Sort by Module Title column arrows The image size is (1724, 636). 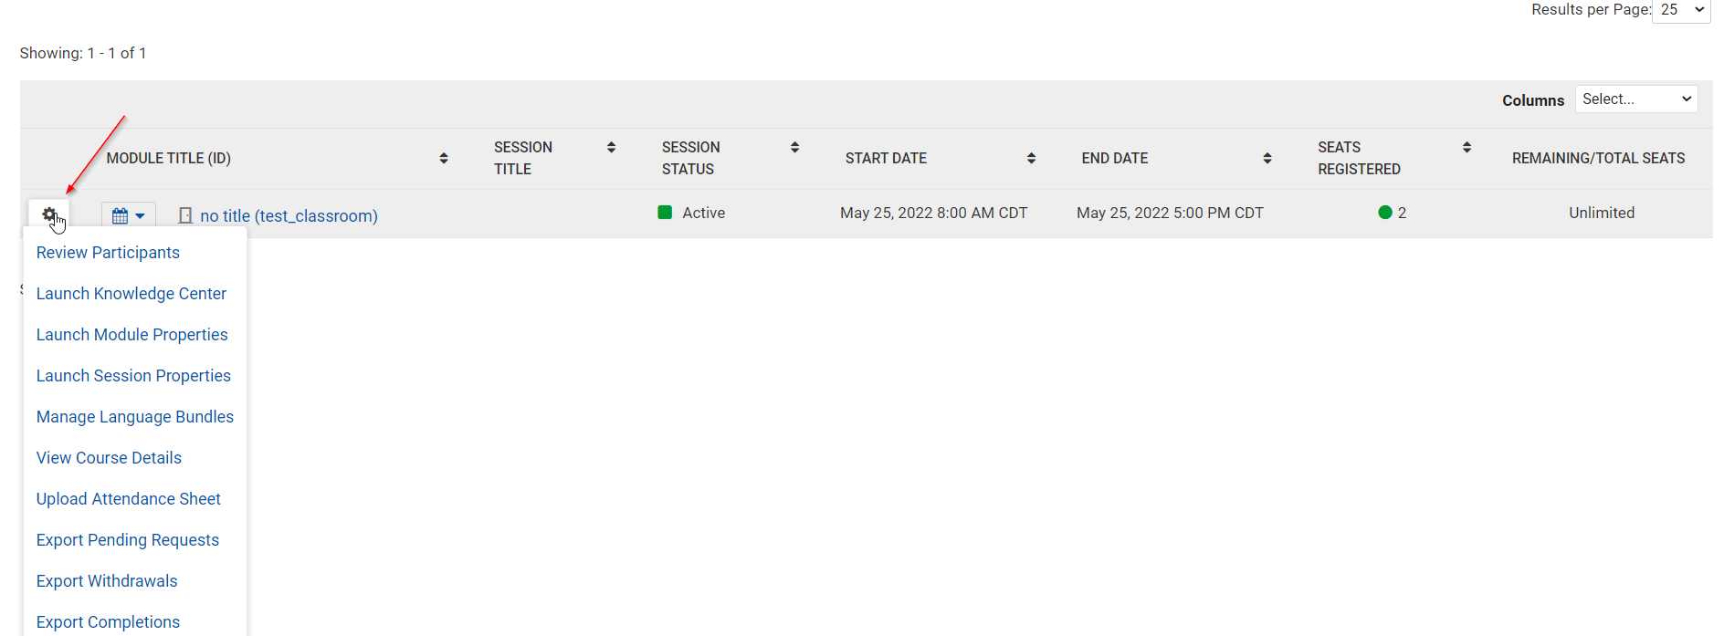point(444,159)
